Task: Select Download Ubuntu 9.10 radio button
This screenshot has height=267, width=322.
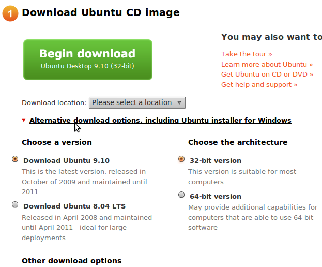Action: coord(15,159)
